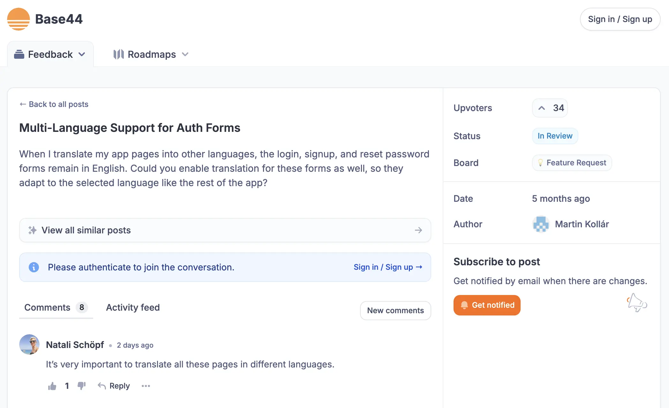This screenshot has width=669, height=408.
Task: Click the thumbs down icon on Natali's comment
Action: 82,386
